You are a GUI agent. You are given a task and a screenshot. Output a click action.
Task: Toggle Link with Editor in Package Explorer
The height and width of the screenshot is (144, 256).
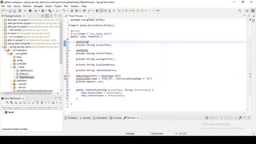[47, 16]
